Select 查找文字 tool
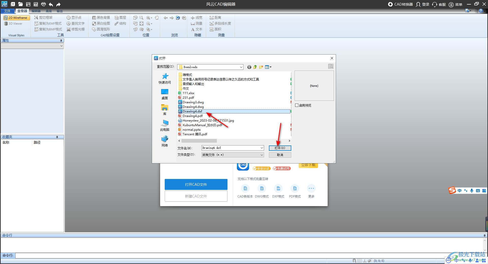The image size is (488, 264). coord(75,23)
